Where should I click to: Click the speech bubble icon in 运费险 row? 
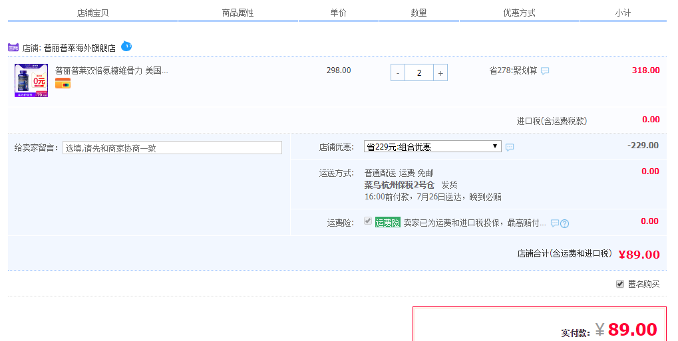(554, 223)
